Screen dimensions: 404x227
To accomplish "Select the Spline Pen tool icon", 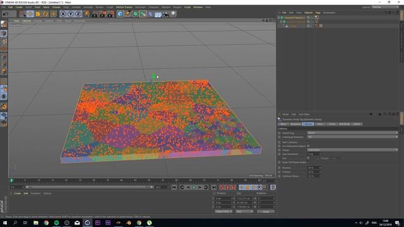I will coord(128,14).
